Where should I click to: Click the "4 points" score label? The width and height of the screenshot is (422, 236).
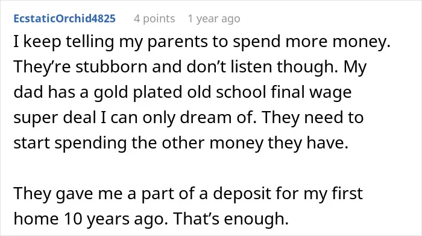point(154,19)
